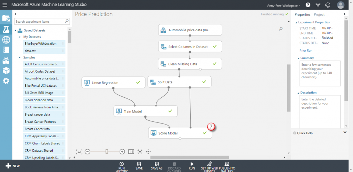This screenshot has width=353, height=172.
Task: Click Run History in the bottom bar
Action: 122,167
